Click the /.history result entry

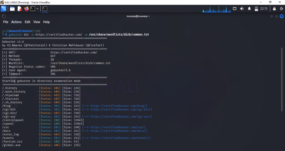[x=9, y=88]
